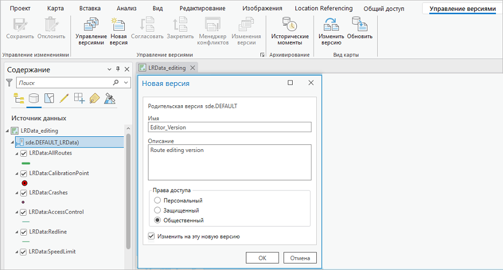503x270 pixels.
Task: Switch to the Редактирование ribbon tab
Action: [202, 9]
